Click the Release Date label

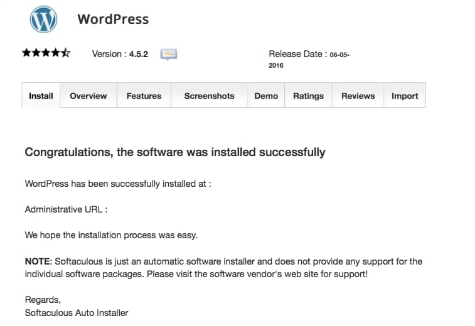tap(297, 54)
